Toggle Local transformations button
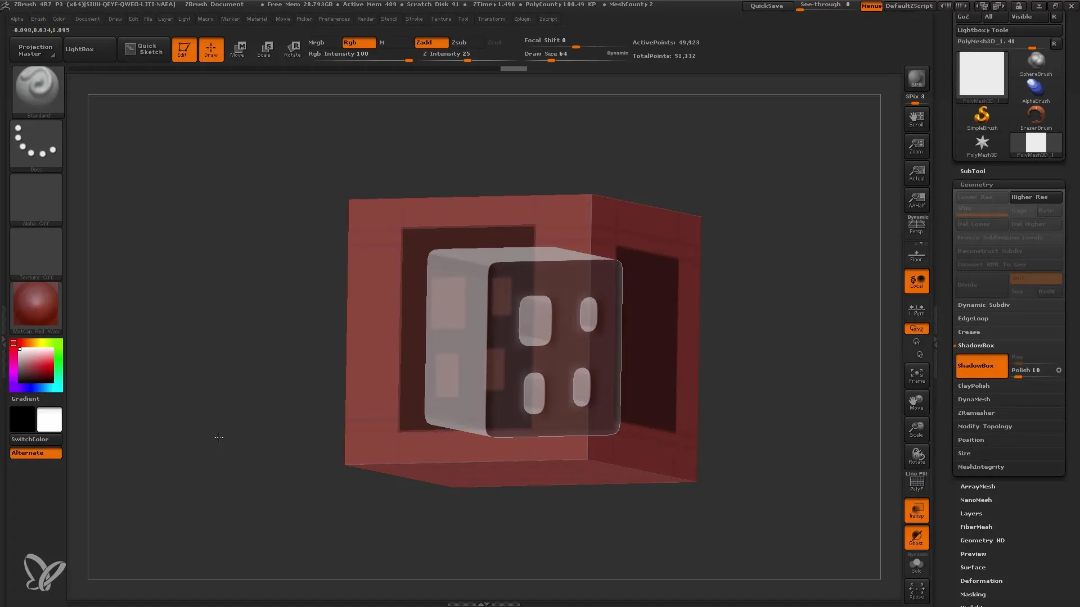1080x607 pixels. (916, 281)
